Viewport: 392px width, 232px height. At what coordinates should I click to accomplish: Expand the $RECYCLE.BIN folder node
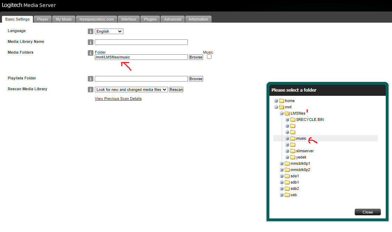[287, 119]
